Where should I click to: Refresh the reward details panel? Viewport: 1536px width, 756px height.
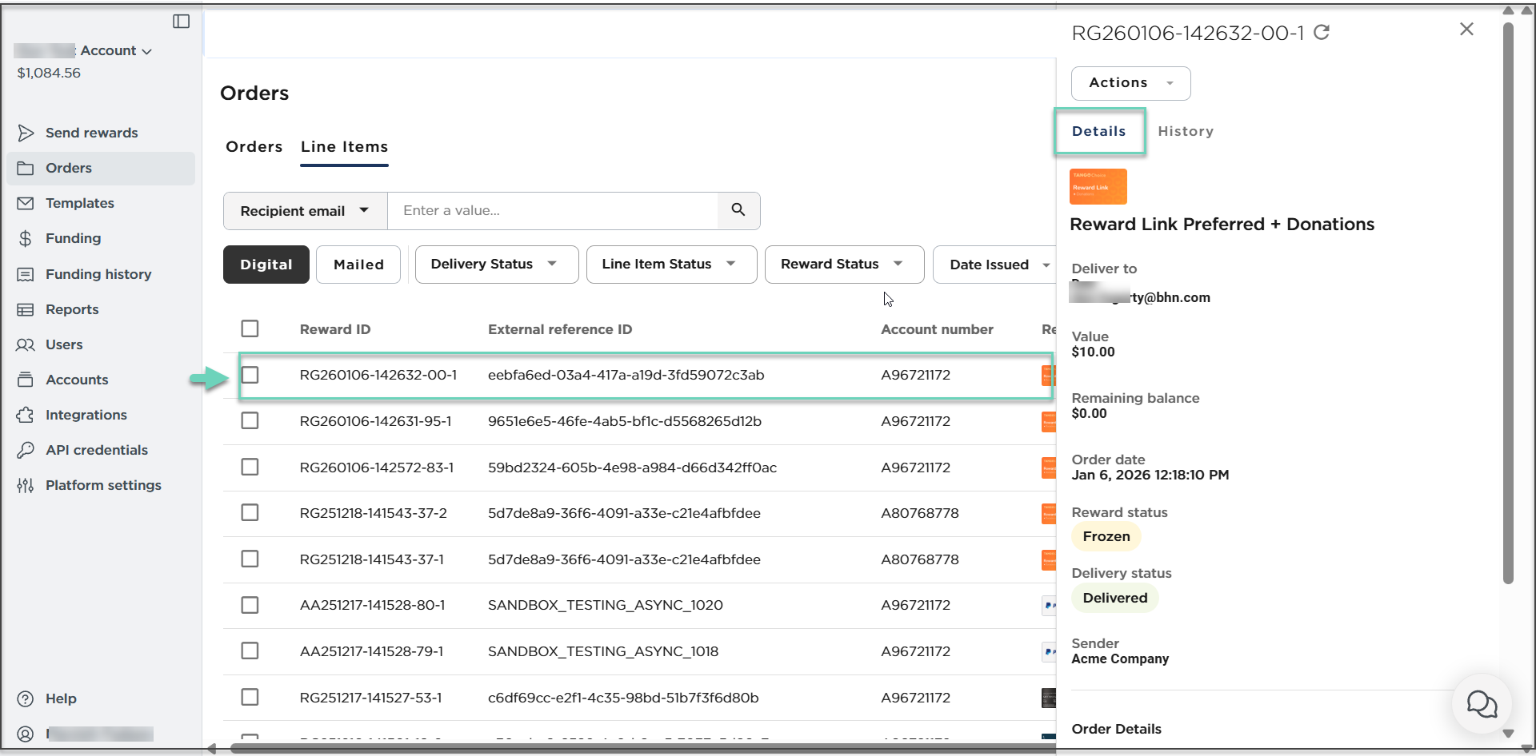[1322, 32]
